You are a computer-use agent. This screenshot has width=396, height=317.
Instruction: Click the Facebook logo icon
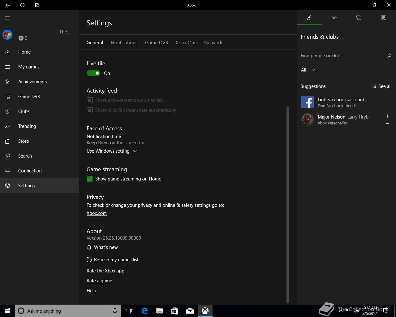(x=308, y=102)
